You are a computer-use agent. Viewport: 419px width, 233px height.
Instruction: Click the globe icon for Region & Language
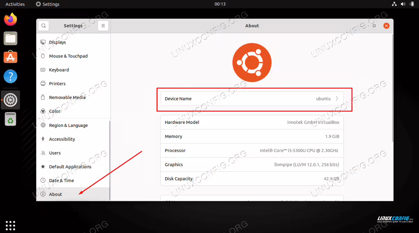43,125
